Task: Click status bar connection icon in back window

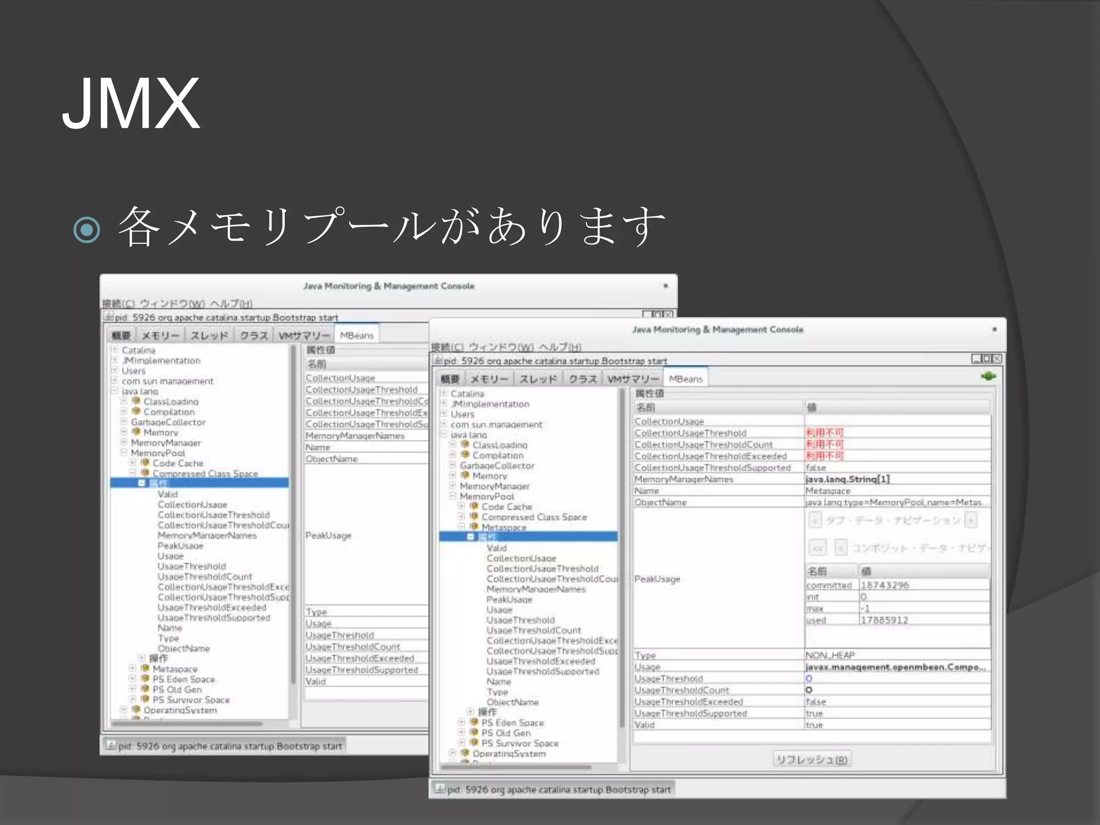Action: 111,745
